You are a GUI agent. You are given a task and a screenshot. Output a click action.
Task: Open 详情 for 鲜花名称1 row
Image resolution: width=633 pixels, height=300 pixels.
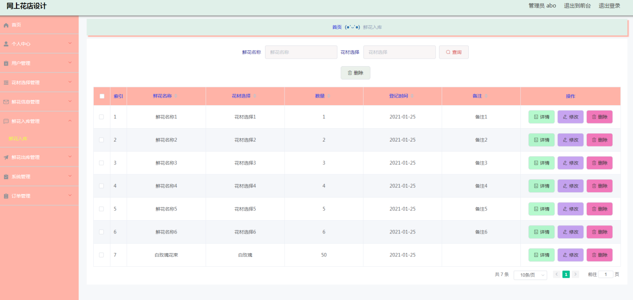coord(542,117)
